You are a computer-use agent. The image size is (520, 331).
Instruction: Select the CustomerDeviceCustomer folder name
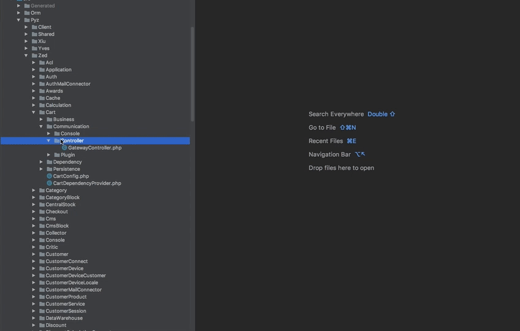click(x=75, y=276)
